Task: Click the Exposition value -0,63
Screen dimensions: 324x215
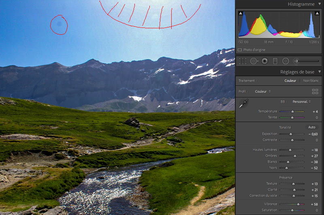Action: coord(313,134)
